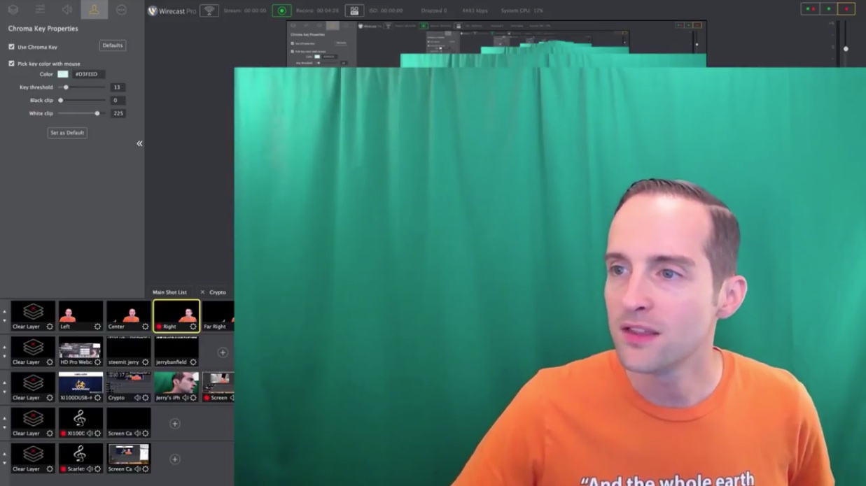
Task: Click the Stream 00:00:00 timer text
Action: [244, 10]
